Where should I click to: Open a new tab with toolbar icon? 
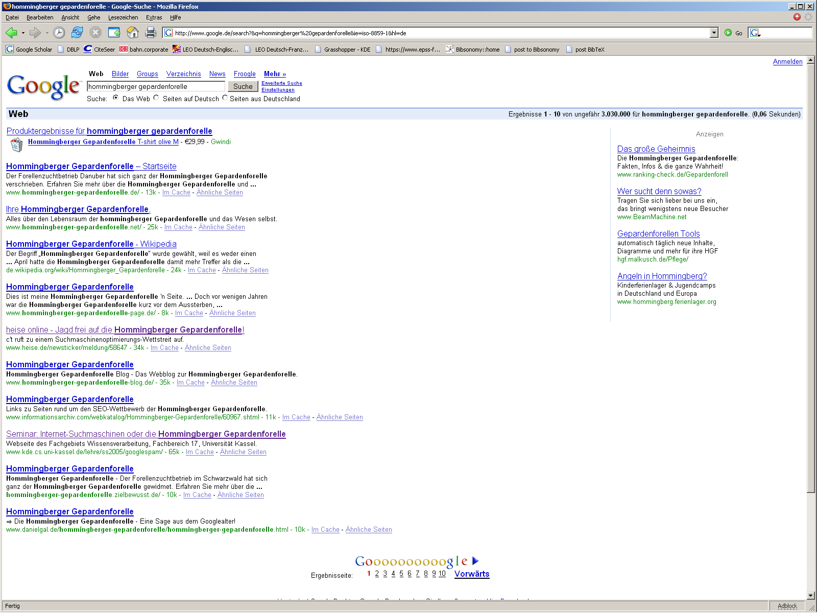pyautogui.click(x=114, y=33)
